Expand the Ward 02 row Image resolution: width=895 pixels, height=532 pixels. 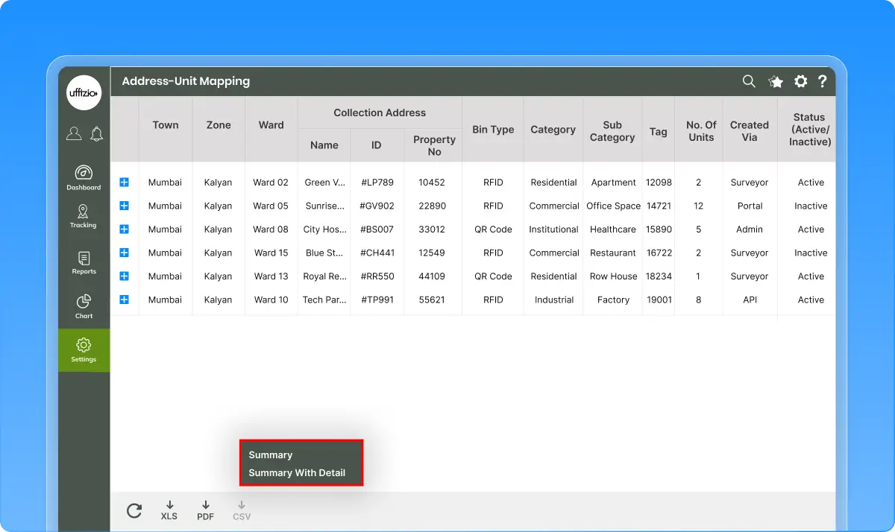click(125, 183)
